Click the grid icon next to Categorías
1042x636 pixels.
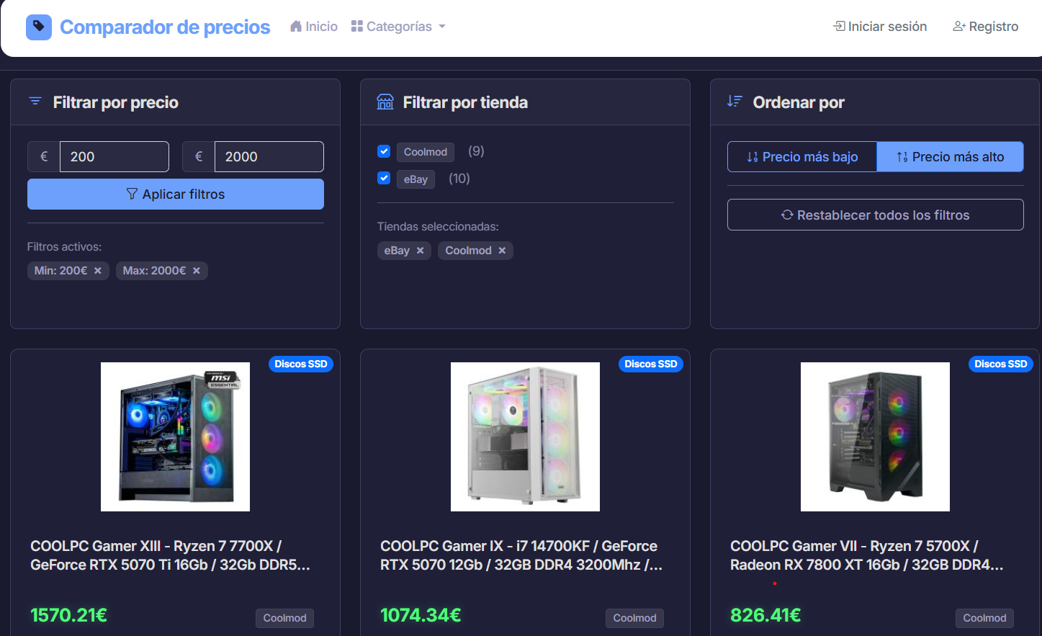(x=357, y=26)
